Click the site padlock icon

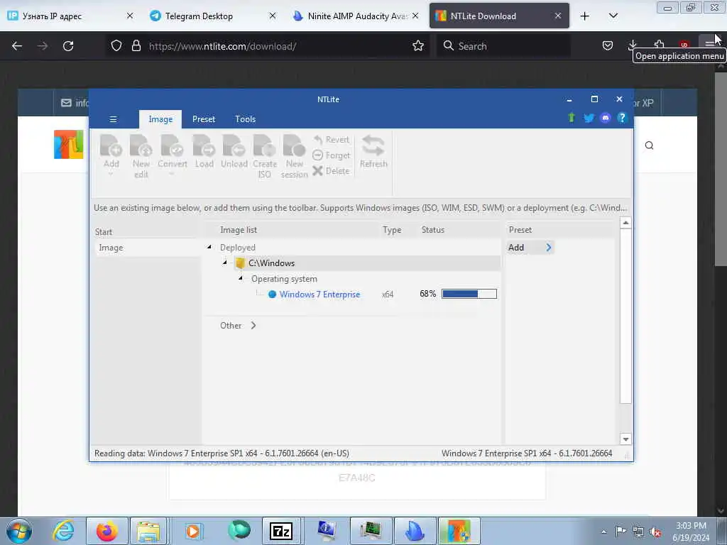[136, 46]
